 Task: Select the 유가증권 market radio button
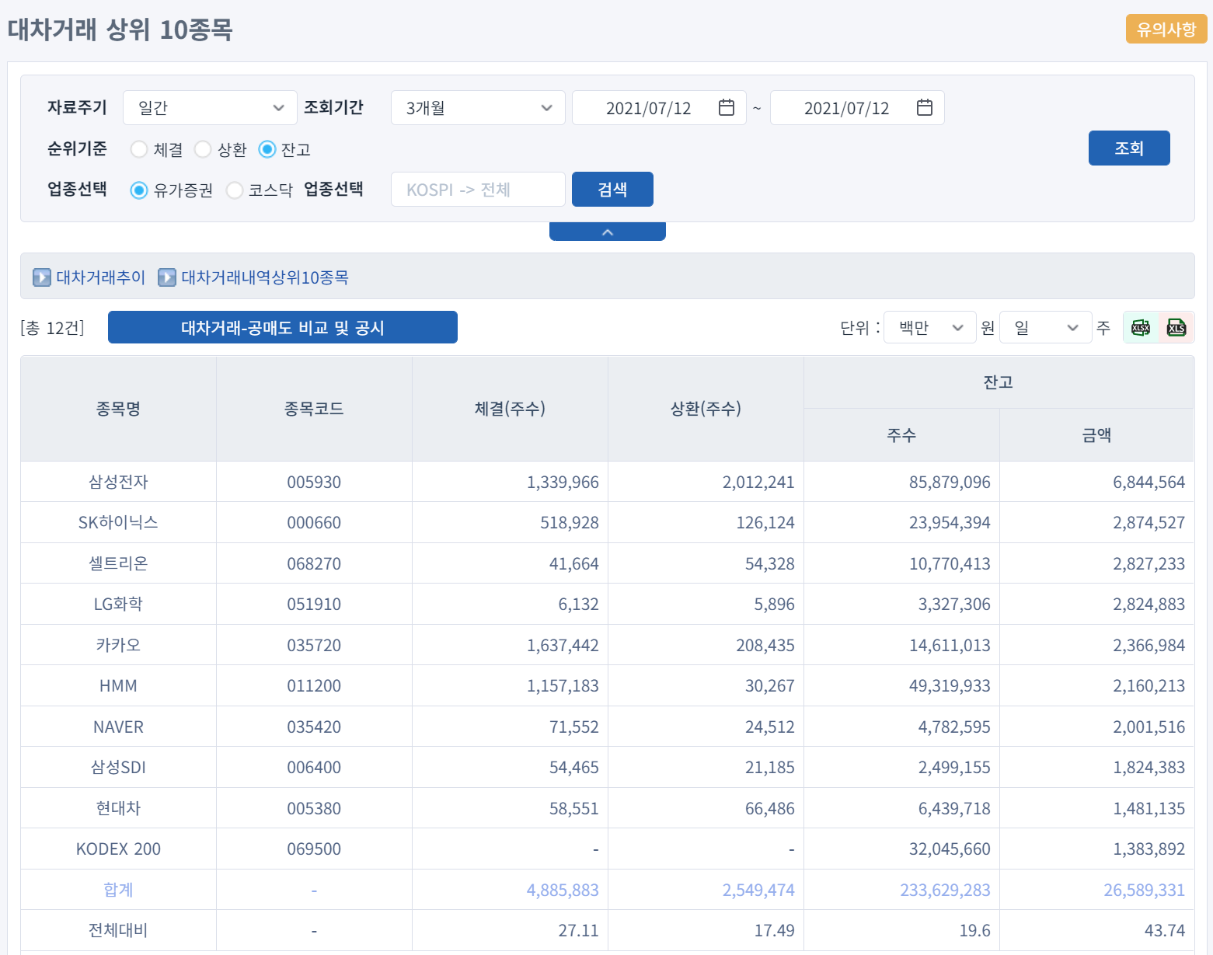coord(139,190)
